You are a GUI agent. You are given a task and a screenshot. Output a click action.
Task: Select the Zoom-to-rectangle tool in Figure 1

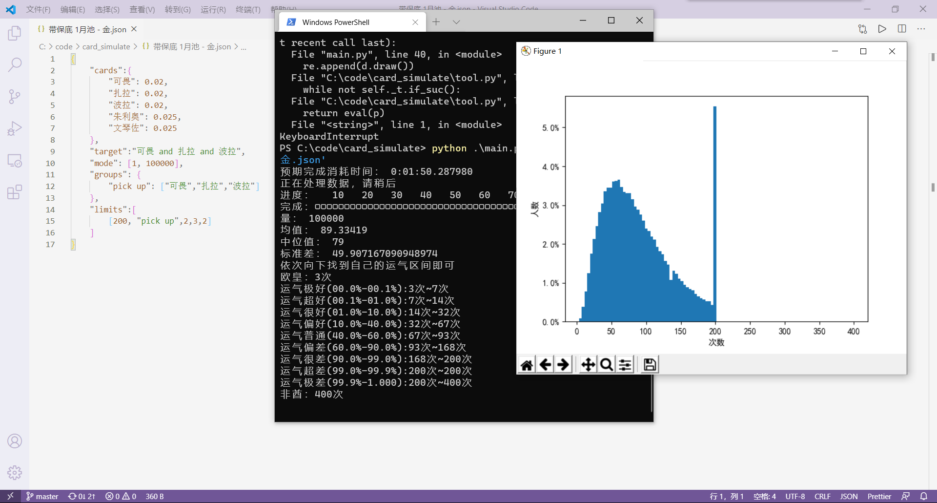(606, 364)
